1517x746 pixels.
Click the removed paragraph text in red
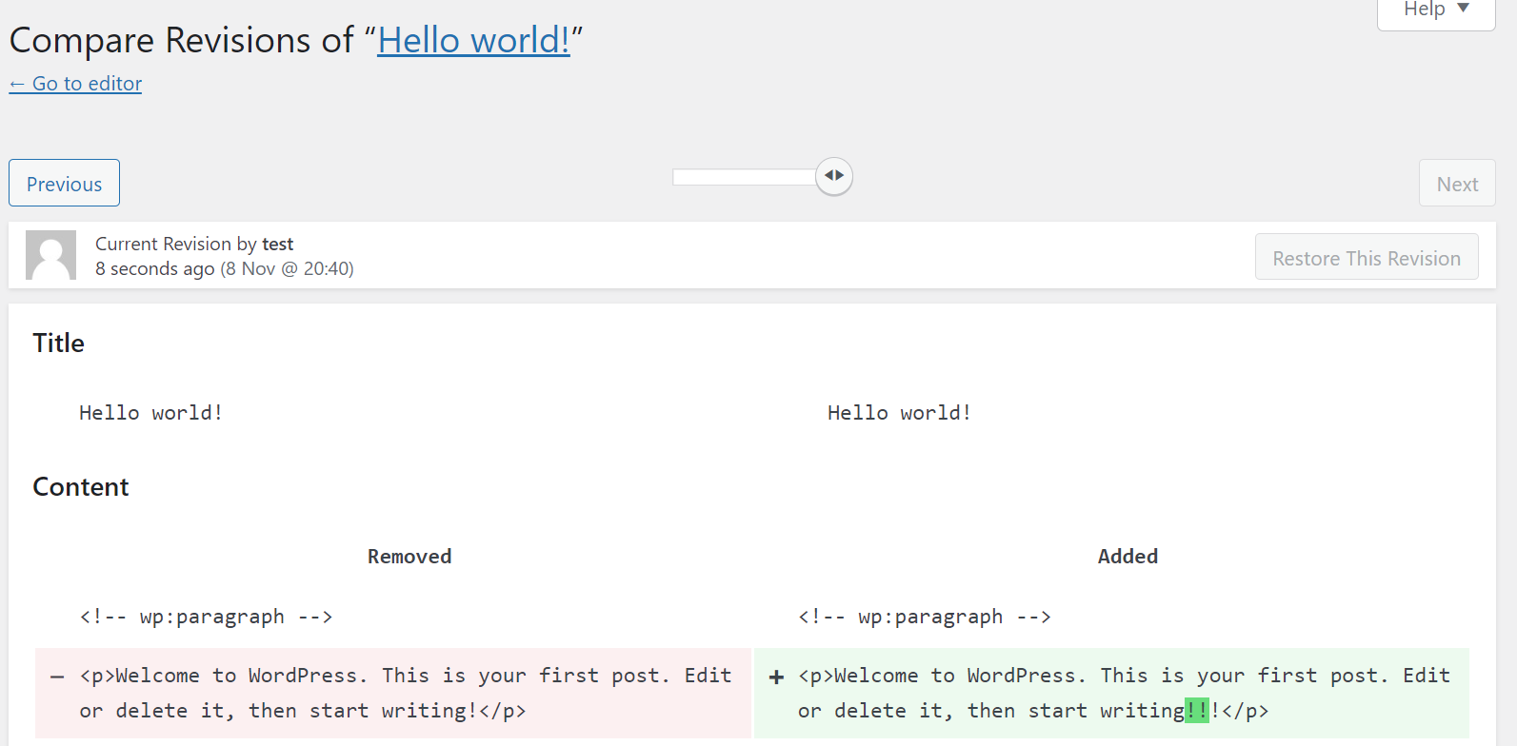[406, 693]
